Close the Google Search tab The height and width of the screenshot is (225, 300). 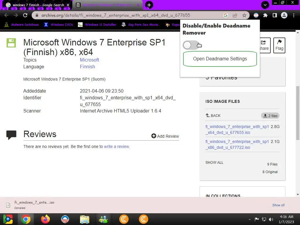[x=68, y=5]
